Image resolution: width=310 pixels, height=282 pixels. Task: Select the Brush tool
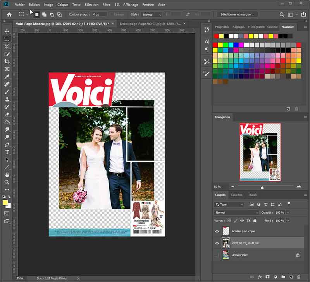[x=7, y=92]
